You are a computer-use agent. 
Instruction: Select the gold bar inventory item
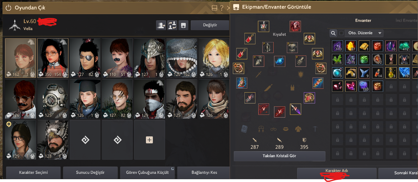(364, 46)
